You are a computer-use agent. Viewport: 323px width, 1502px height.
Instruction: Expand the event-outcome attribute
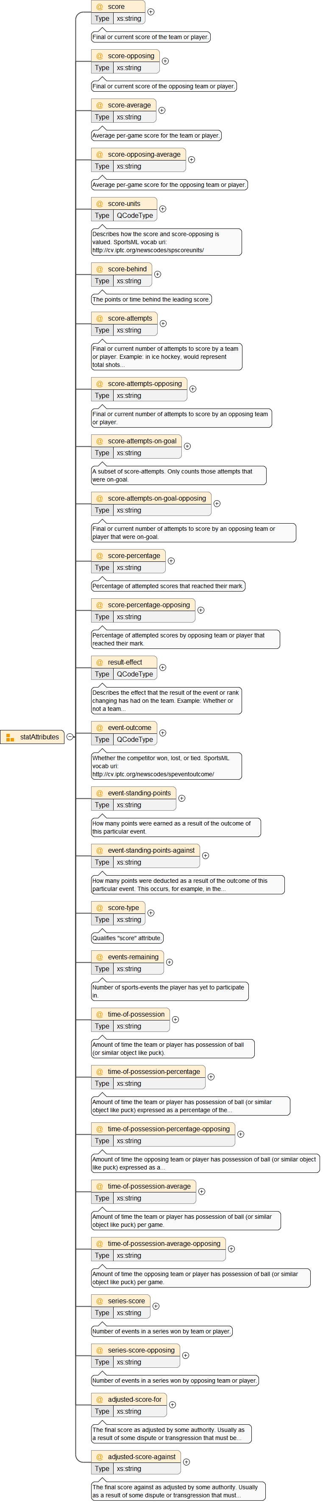click(x=163, y=733)
